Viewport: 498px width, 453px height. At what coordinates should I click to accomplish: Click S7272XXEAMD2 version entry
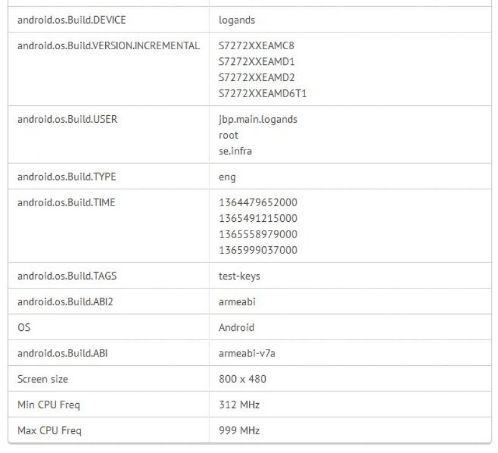click(256, 77)
